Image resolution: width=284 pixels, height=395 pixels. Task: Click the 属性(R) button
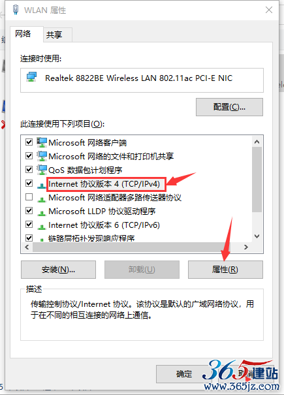click(225, 270)
